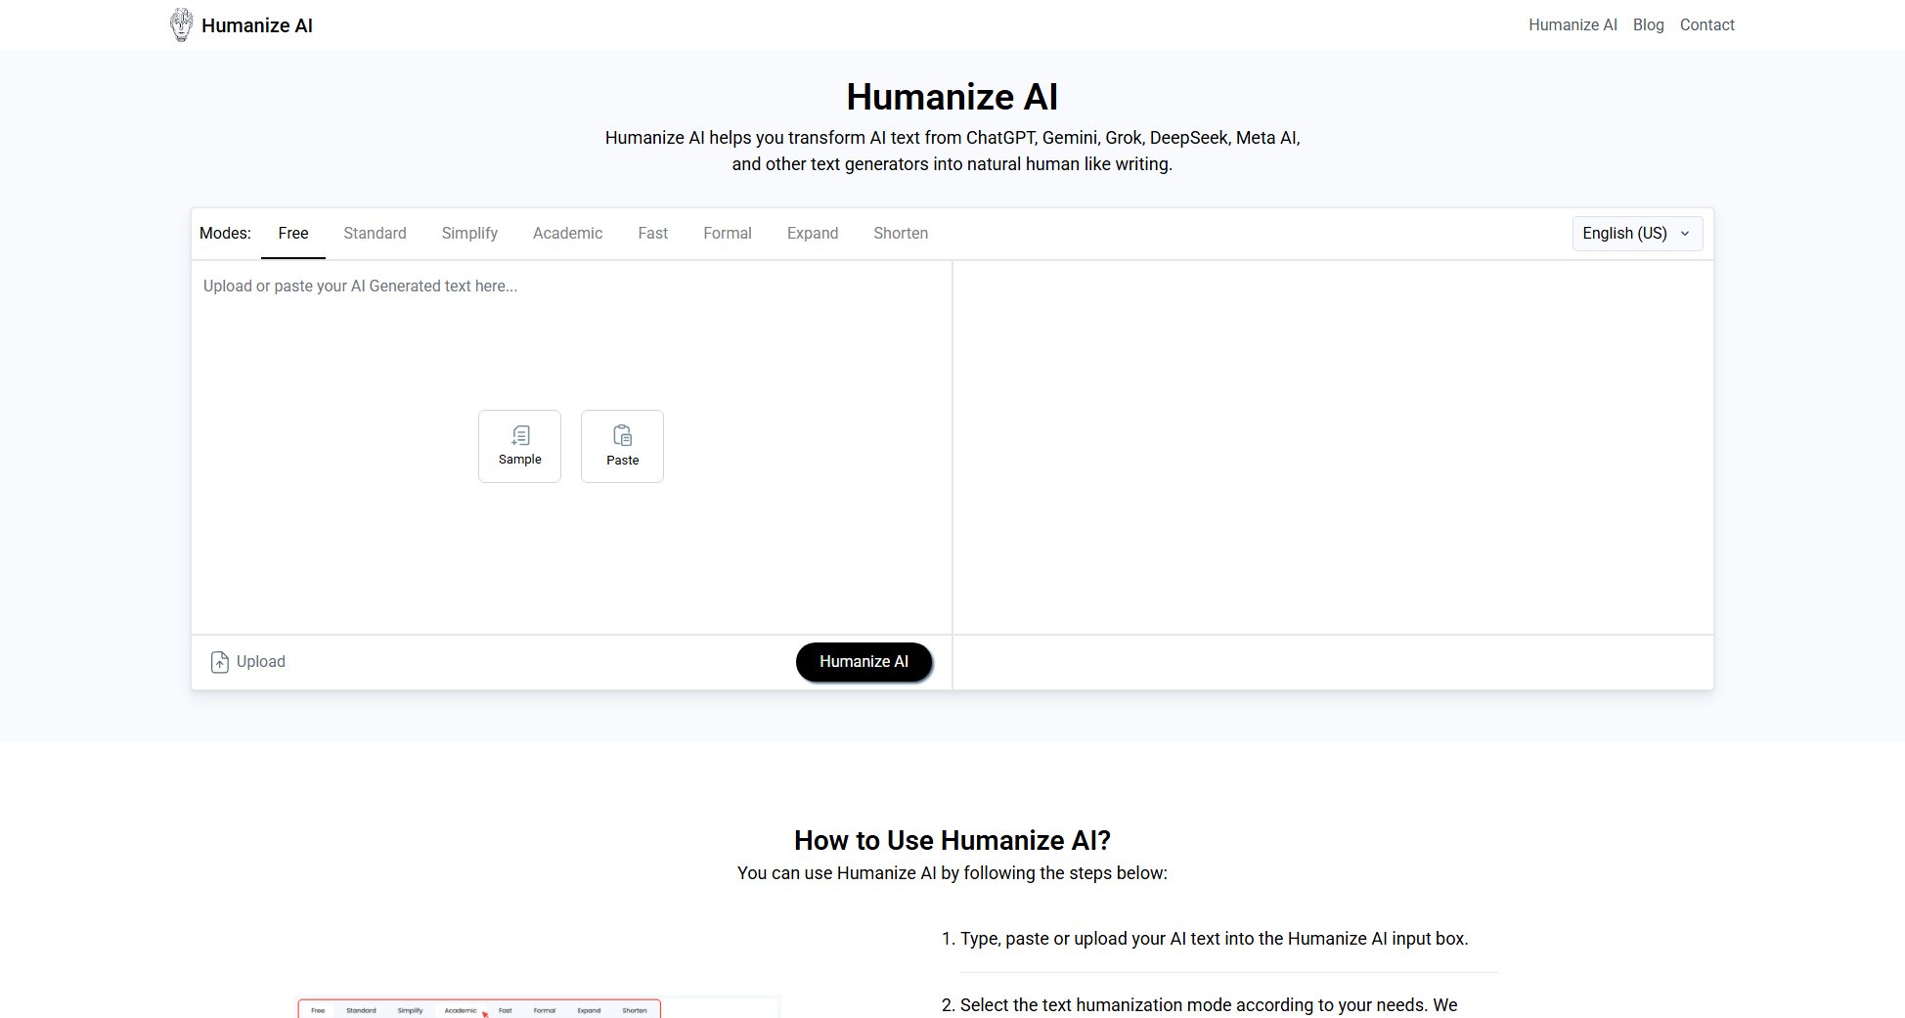The width and height of the screenshot is (1905, 1018).
Task: Click the 'How to Use Humanize AI?' heading
Action: point(952,840)
